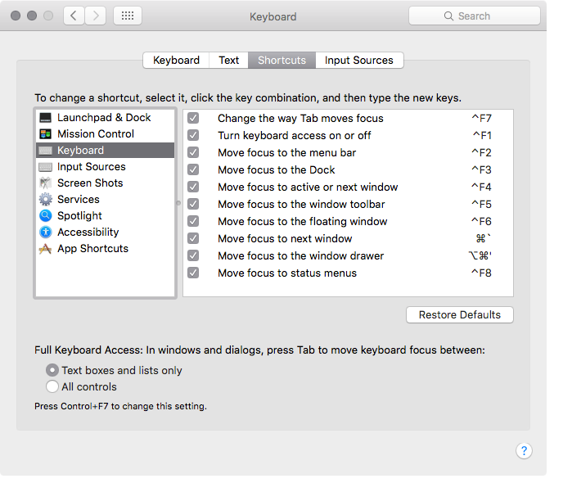Image resolution: width=563 pixels, height=492 pixels.
Task: Select the Move focus to the Dock row
Action: point(348,169)
